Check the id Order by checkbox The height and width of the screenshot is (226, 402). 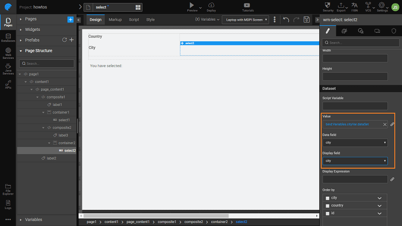[x=328, y=214]
